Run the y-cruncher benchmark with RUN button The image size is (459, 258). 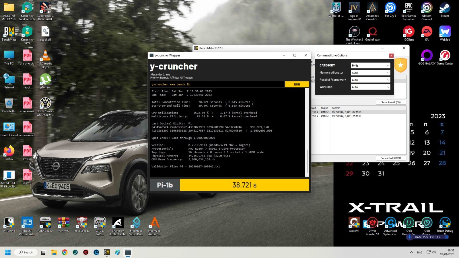[x=297, y=84]
